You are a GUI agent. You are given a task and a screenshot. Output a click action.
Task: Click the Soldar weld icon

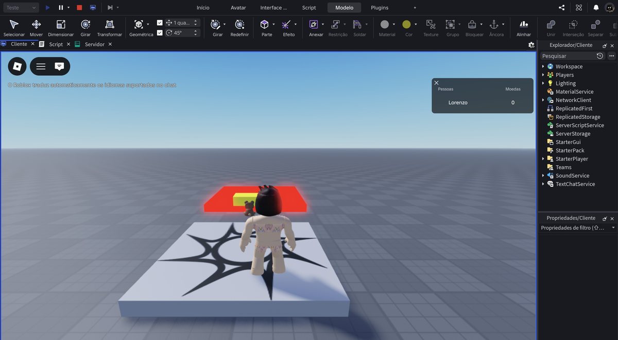point(357,25)
